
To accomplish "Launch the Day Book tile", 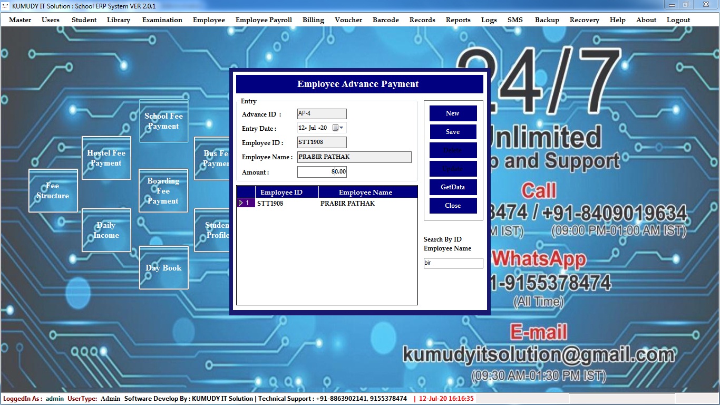I will pyautogui.click(x=163, y=268).
